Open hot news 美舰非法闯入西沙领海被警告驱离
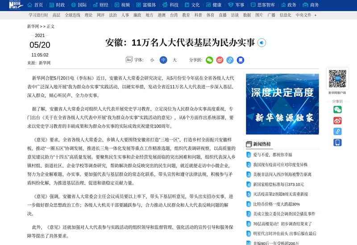The image size is (357, 245). point(282,174)
